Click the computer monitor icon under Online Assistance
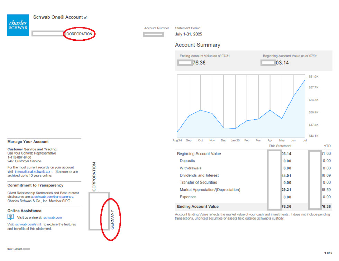 point(11,217)
